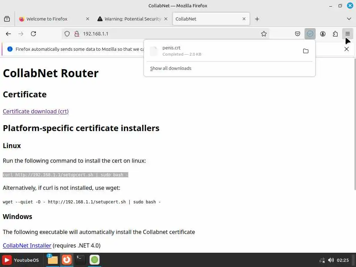Toggle the Downloads toolbar button
Screen dimensions: 356x267
coord(310,34)
